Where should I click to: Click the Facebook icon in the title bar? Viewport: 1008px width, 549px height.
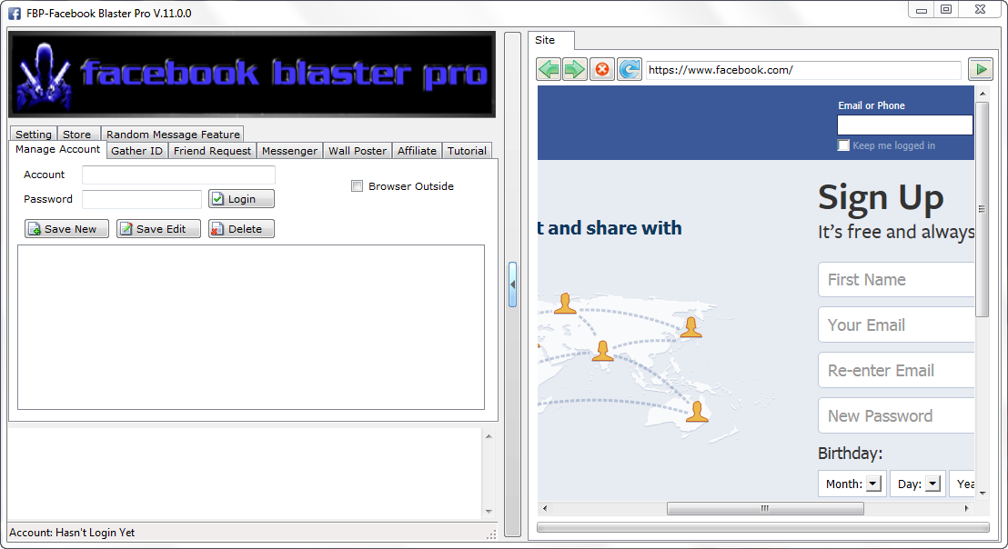15,14
